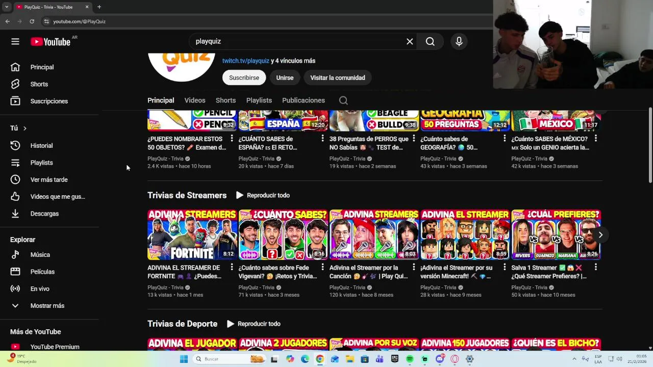Screen dimensions: 653x367
Task: Open the tab search dropdown arrow
Action: 7,7
